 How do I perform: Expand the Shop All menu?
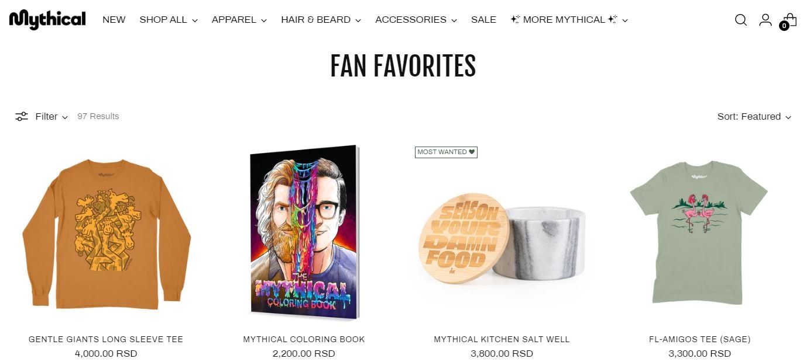(x=169, y=20)
